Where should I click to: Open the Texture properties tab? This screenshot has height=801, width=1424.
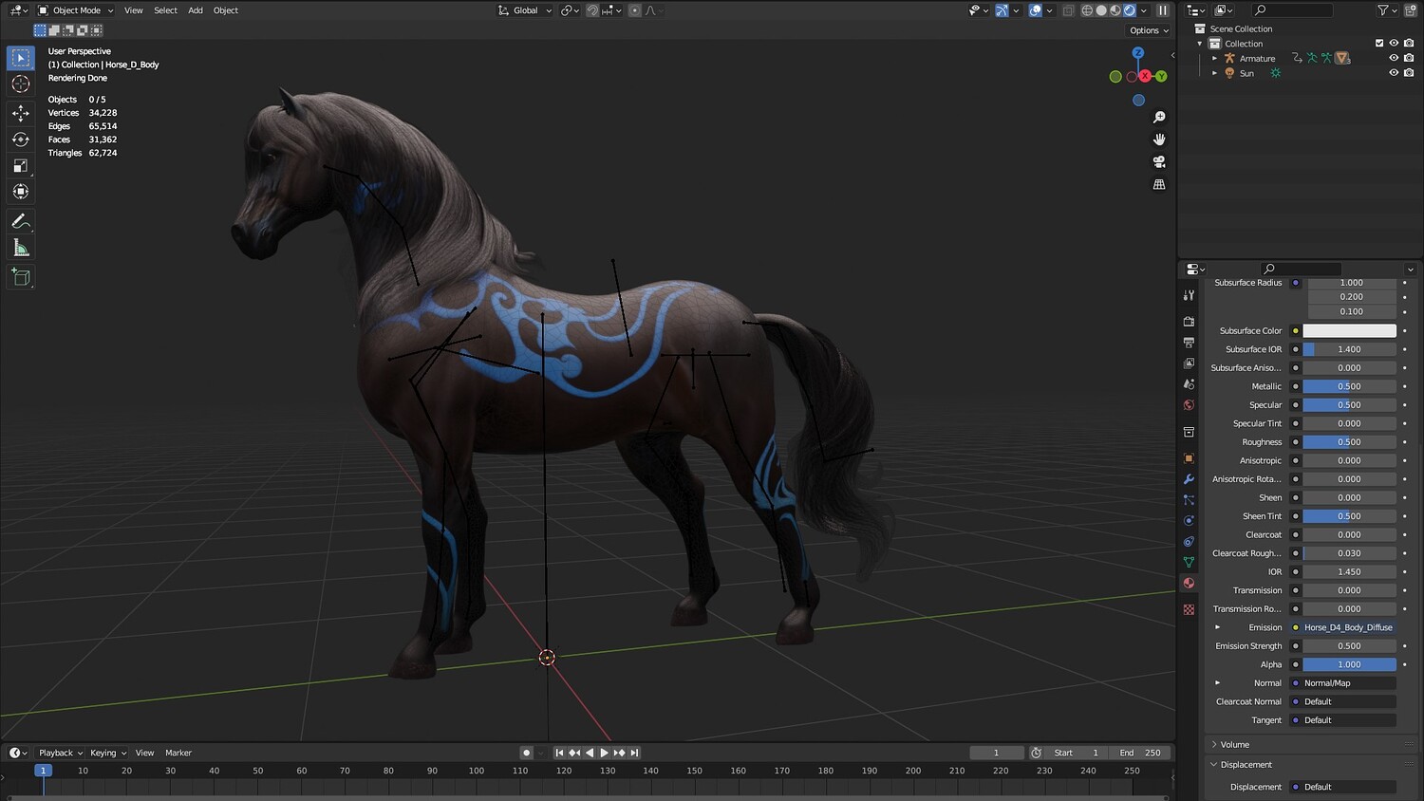1189,609
